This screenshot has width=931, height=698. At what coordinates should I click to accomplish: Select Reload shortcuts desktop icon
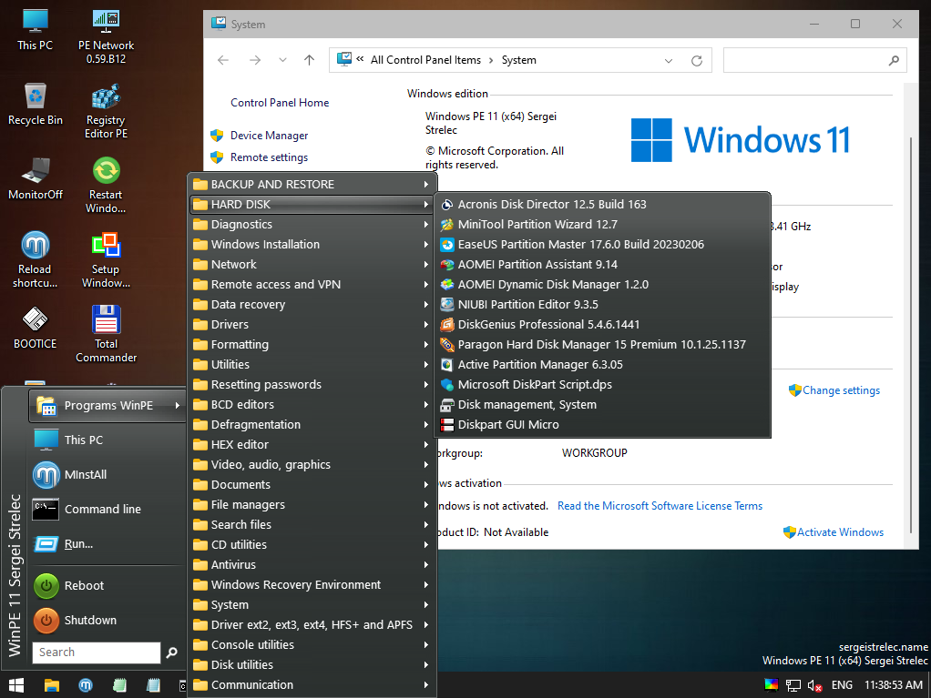click(35, 259)
